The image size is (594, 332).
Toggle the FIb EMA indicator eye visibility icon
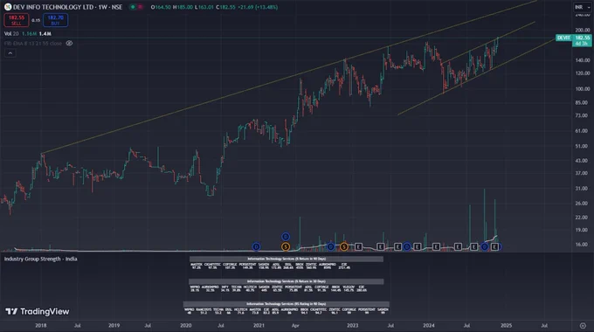tap(69, 43)
